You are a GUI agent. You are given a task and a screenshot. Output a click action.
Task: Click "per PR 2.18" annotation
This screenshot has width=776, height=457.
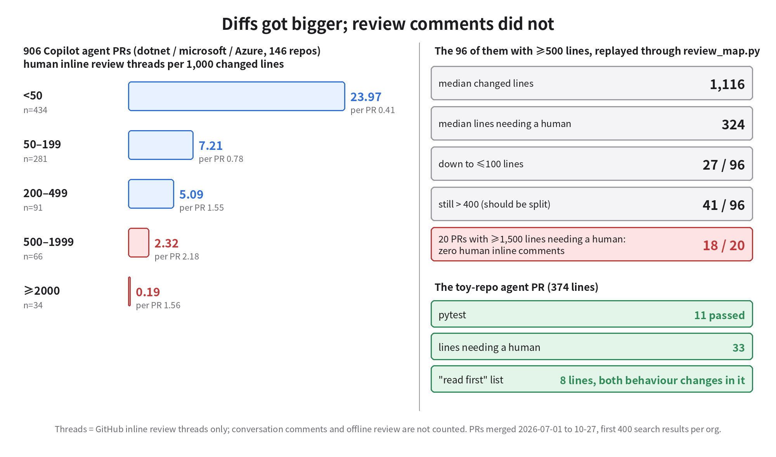coord(177,256)
